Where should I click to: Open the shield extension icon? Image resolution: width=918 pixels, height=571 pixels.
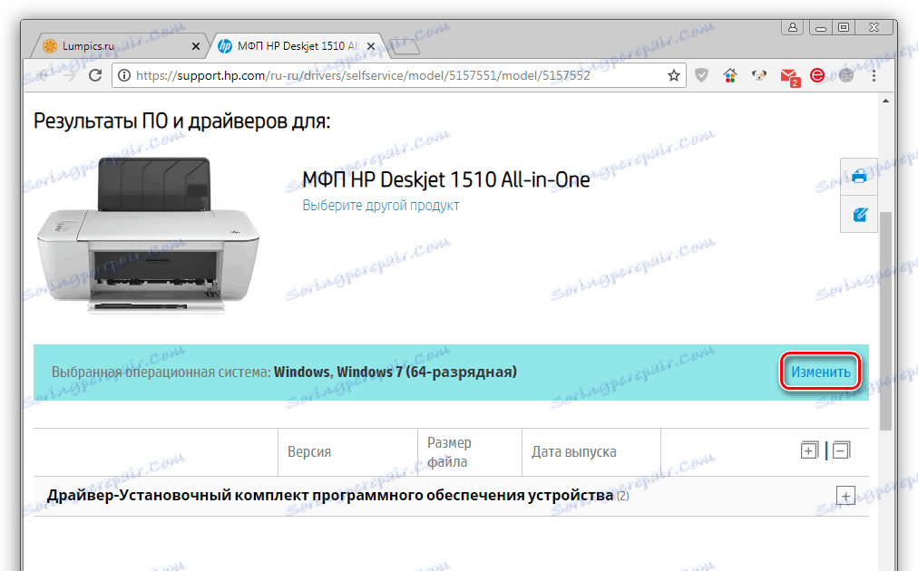click(701, 75)
